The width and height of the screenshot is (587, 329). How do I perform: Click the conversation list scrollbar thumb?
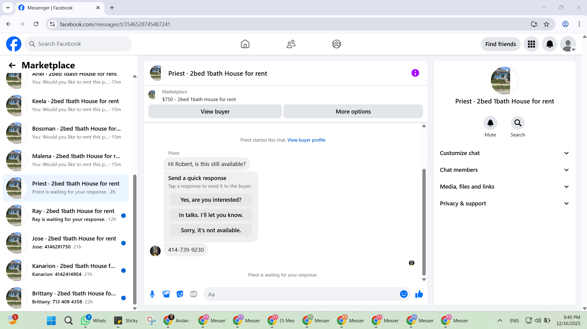pos(135,240)
